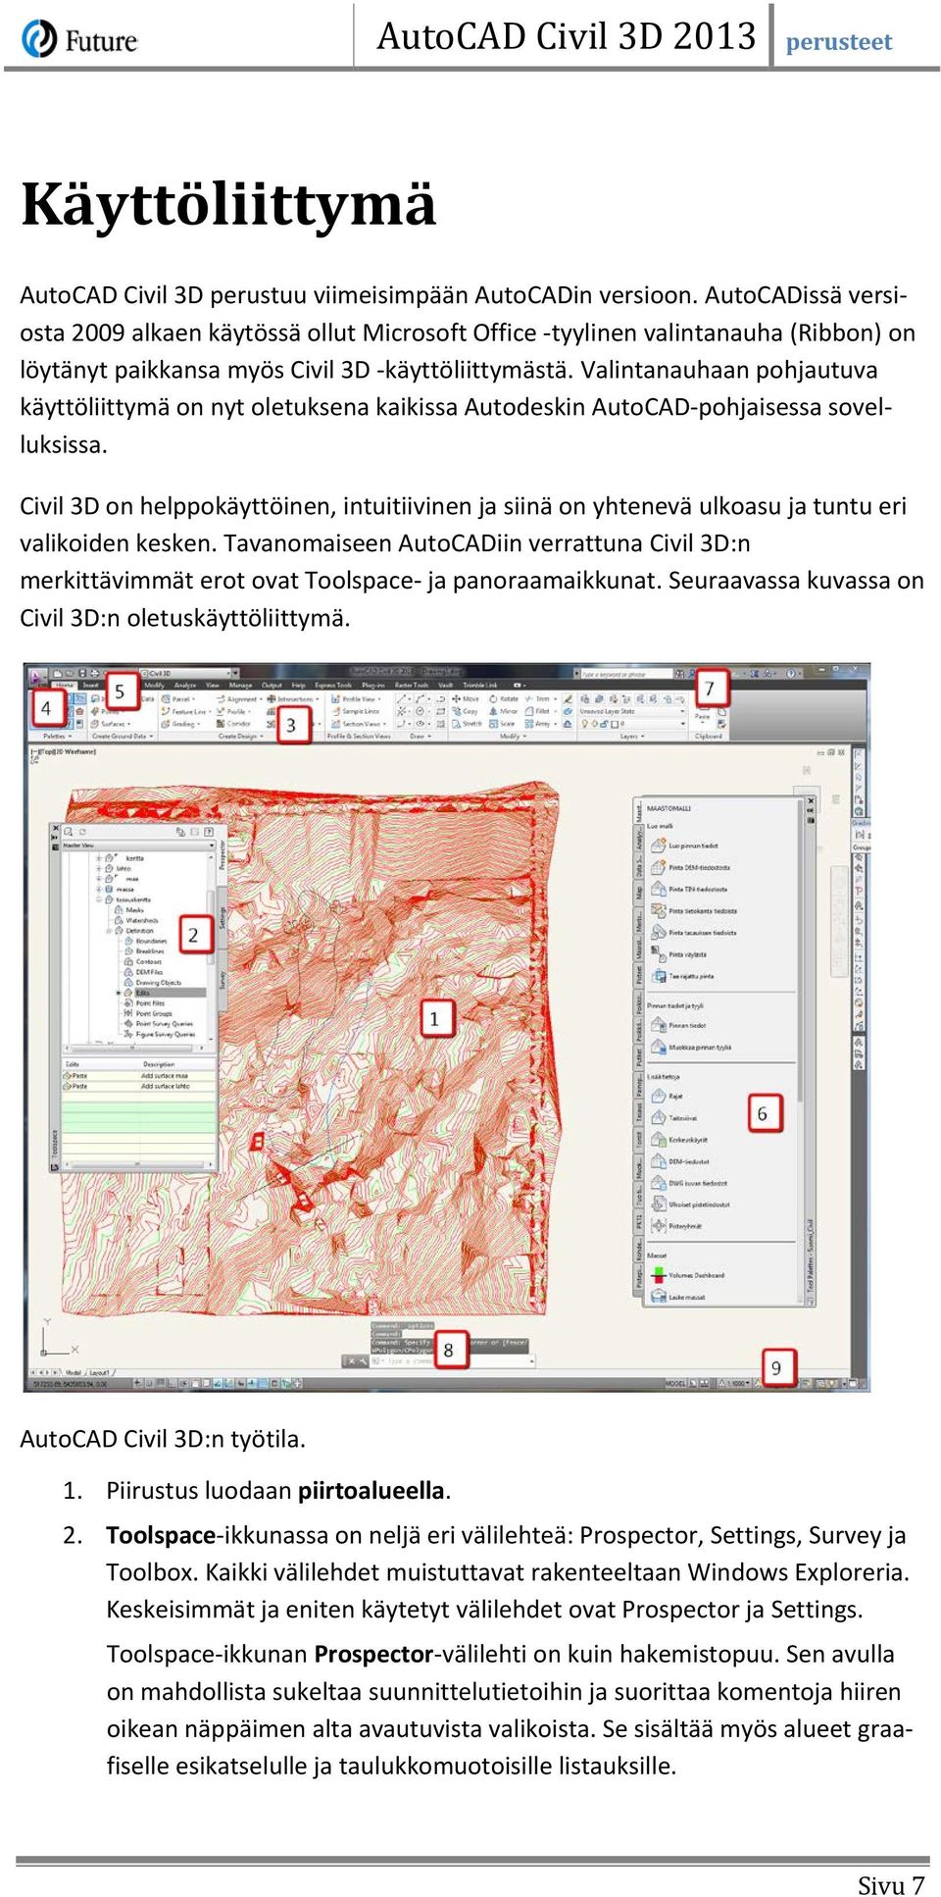Choose the Mirror tool

pyautogui.click(x=506, y=711)
